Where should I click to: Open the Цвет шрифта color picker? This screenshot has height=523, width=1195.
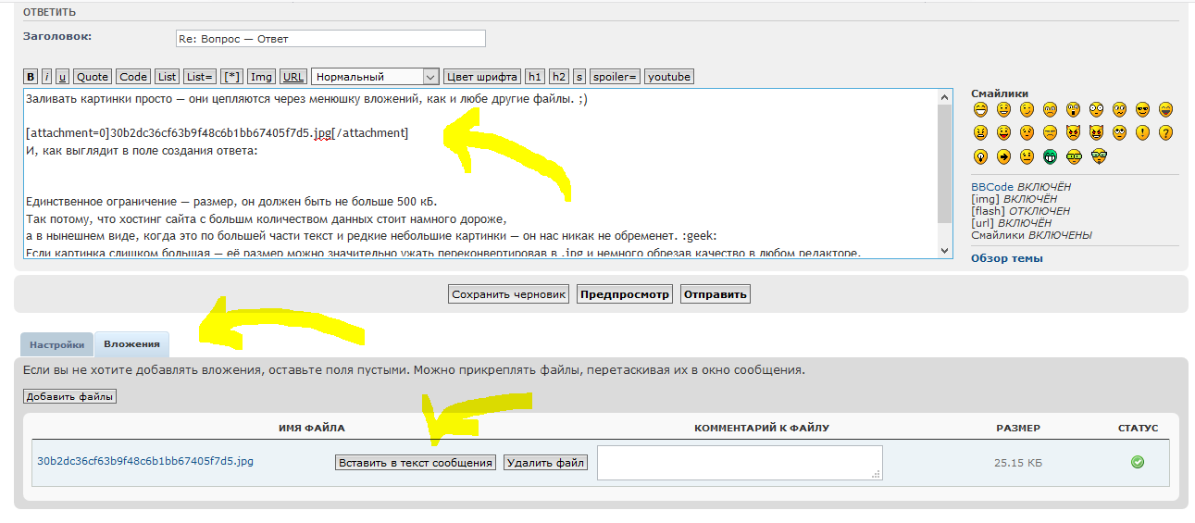[x=482, y=77]
